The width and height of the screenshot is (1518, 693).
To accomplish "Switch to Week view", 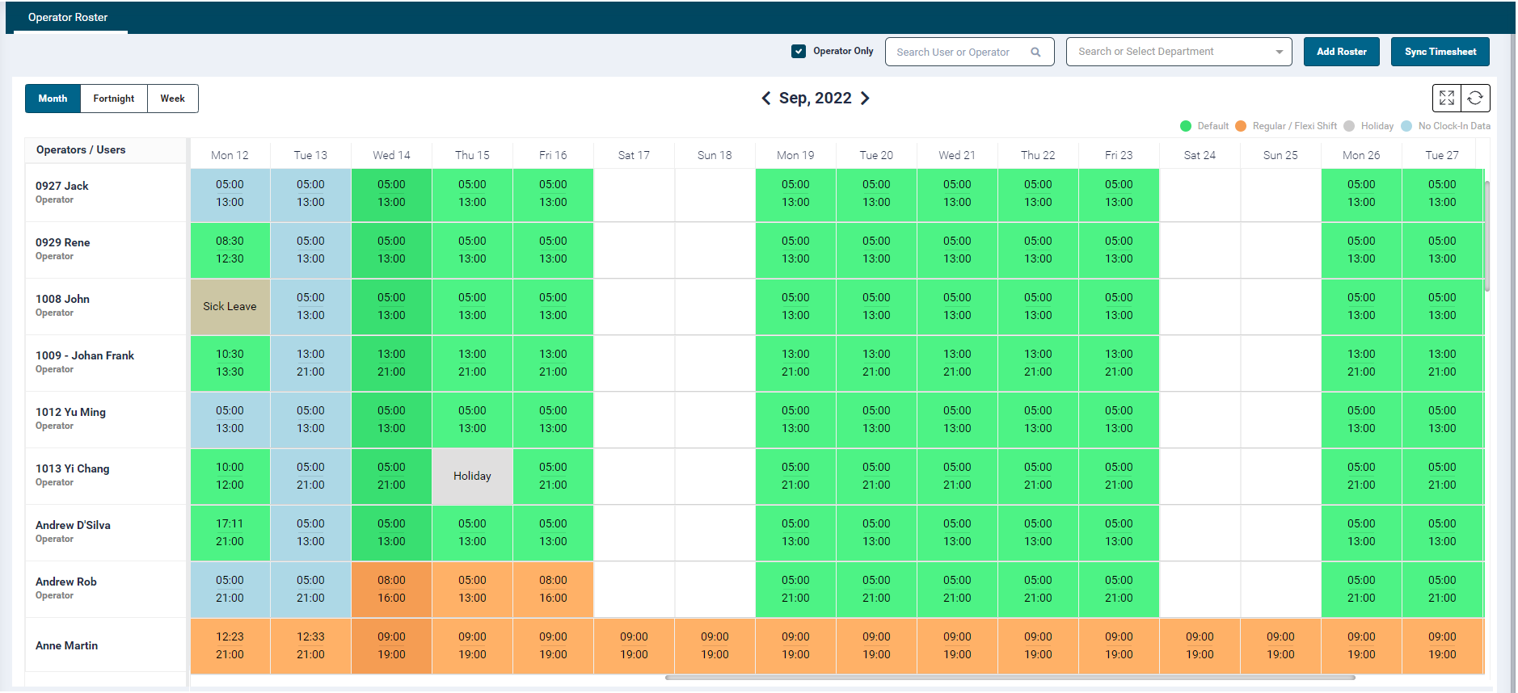I will (x=172, y=99).
